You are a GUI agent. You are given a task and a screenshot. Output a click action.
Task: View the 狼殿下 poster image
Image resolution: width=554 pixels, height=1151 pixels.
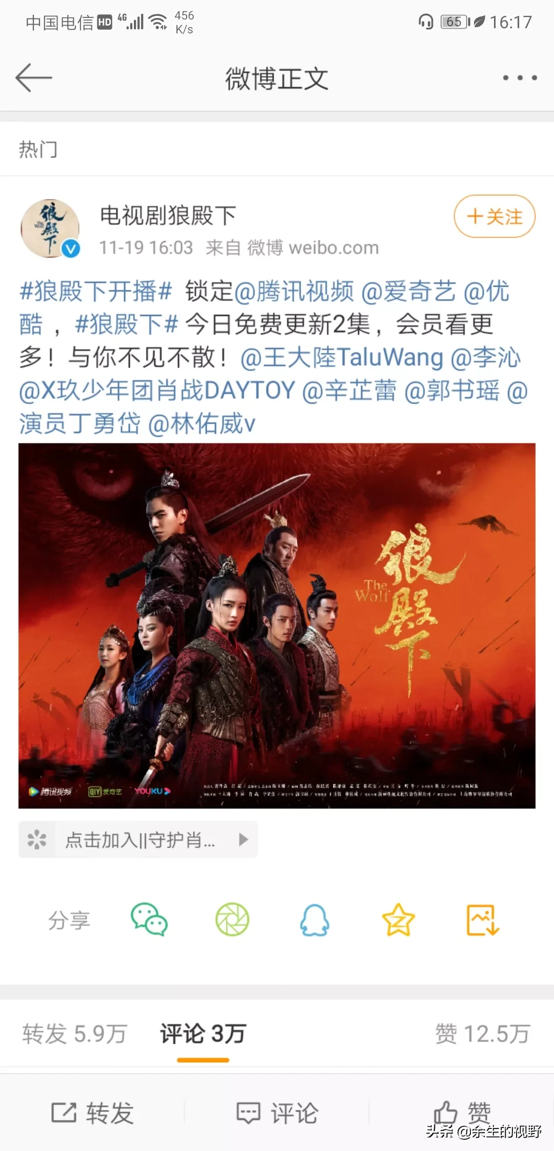277,626
